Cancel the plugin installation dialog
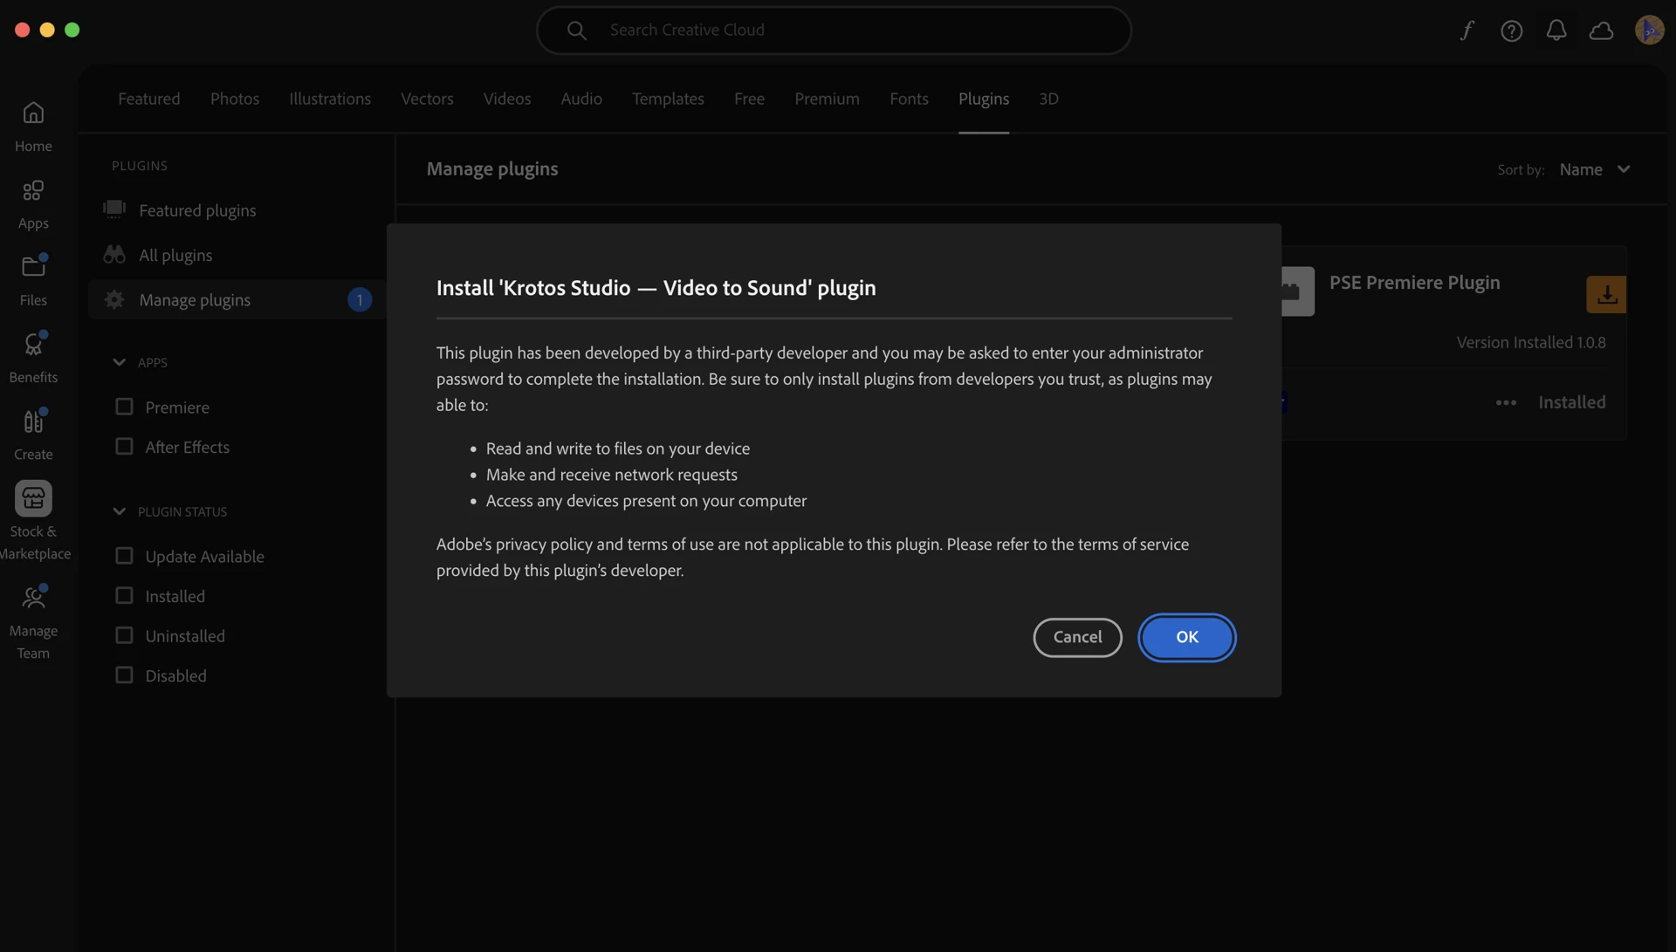 [x=1077, y=637]
